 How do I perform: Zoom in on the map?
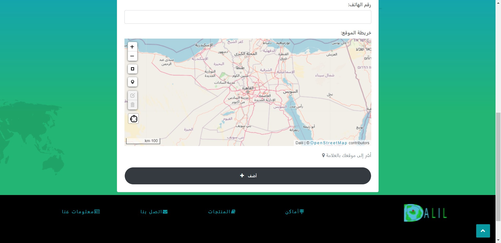click(132, 46)
